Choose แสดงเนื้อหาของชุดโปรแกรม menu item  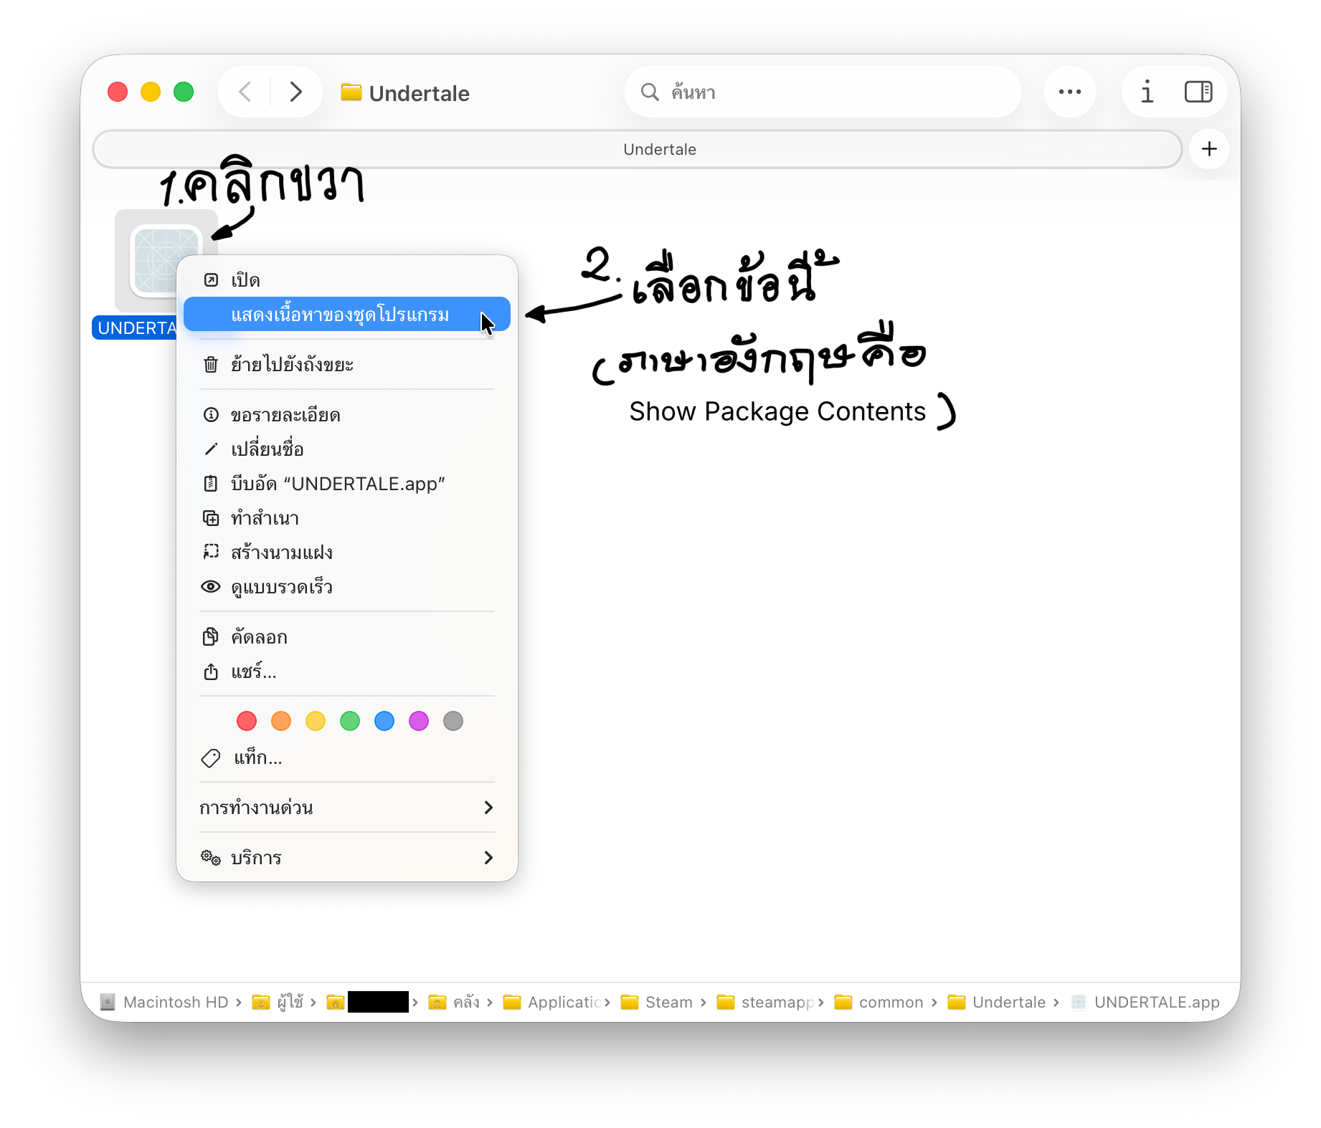point(347,314)
